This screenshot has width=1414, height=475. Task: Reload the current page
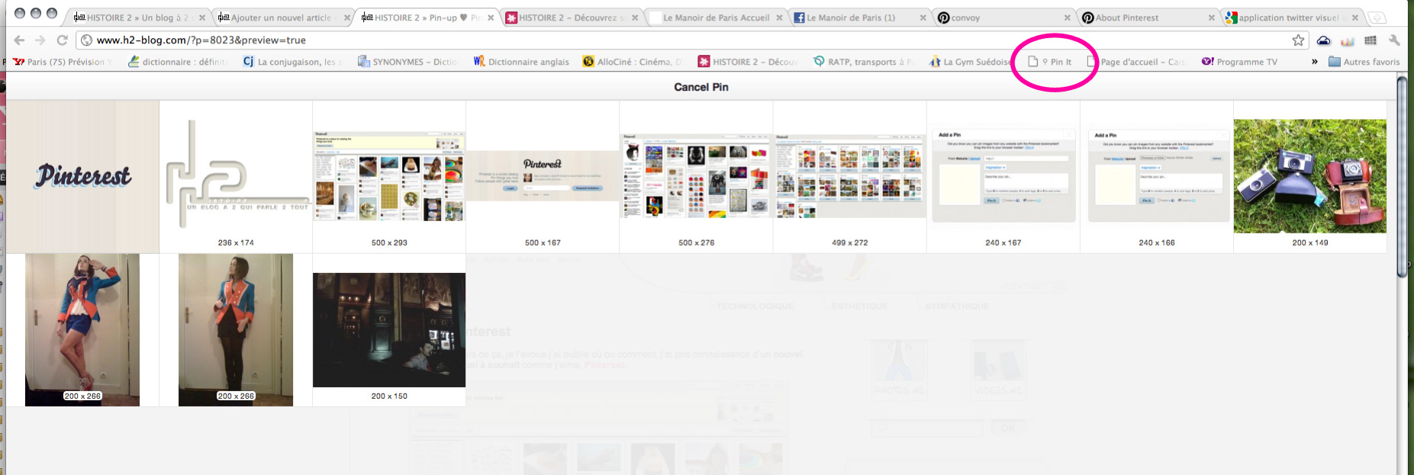62,40
